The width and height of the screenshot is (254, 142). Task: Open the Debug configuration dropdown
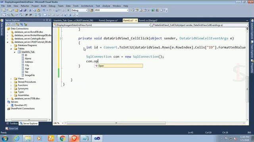pos(87,10)
